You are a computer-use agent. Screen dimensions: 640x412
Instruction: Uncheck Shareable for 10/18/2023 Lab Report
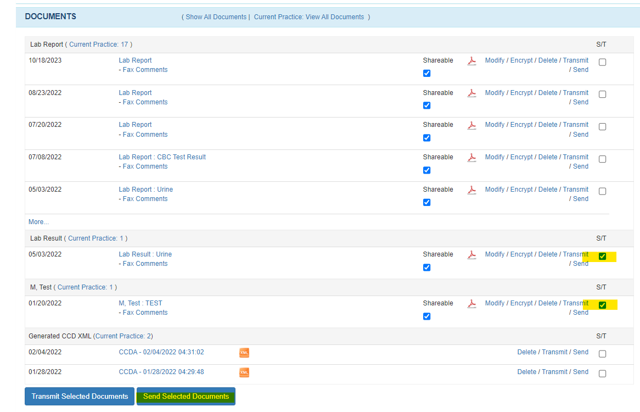[x=426, y=73]
